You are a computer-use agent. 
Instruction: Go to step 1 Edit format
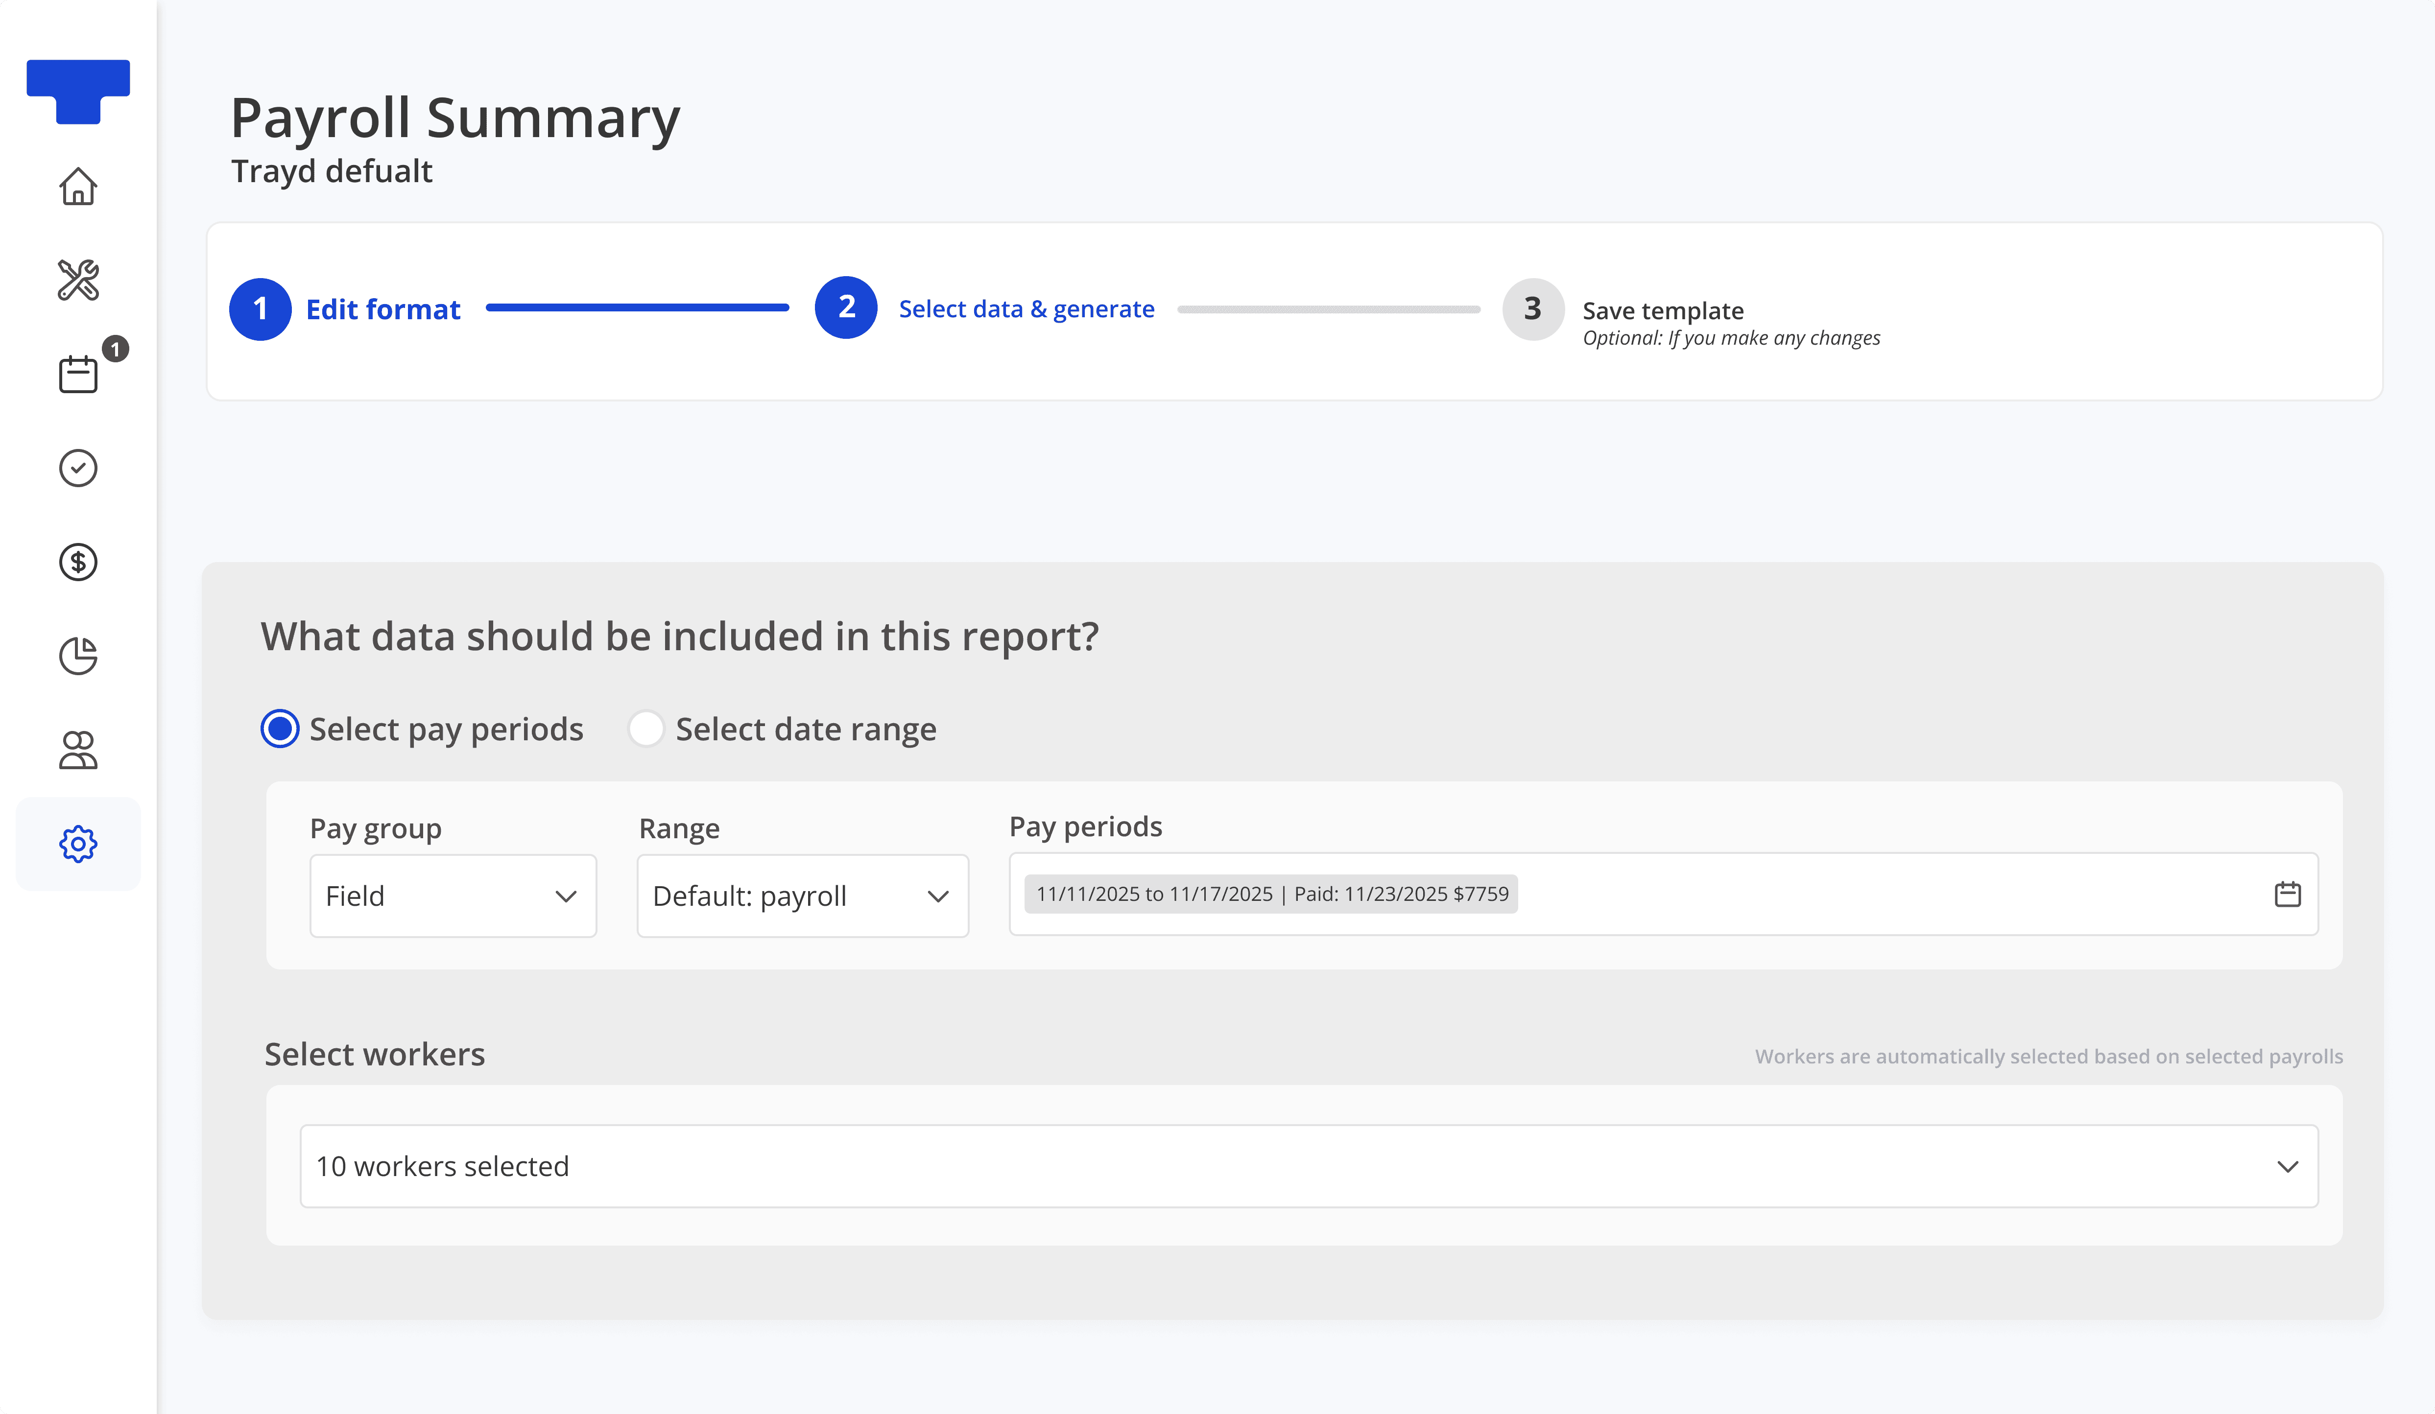261,309
